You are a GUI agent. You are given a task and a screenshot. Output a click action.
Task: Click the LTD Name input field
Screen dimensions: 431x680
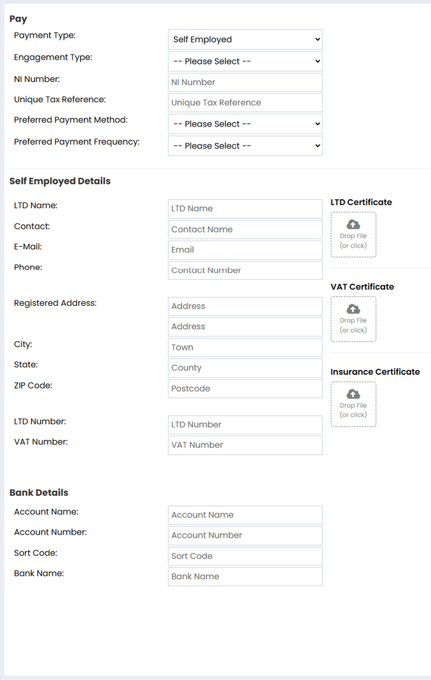(x=245, y=209)
